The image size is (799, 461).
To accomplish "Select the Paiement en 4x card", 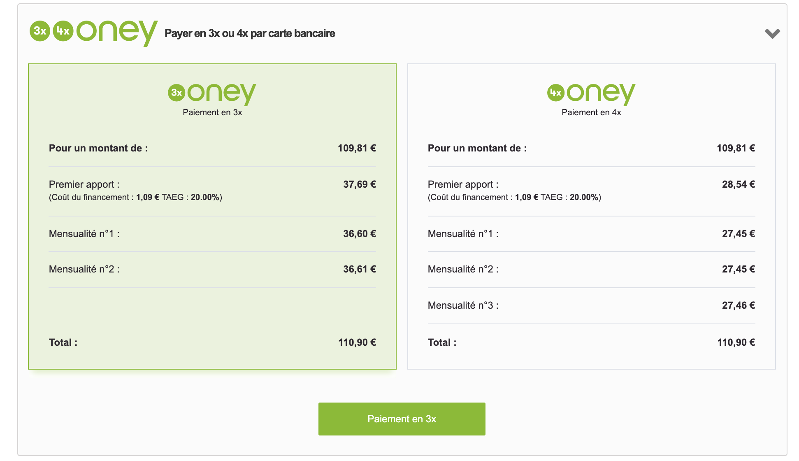I will pyautogui.click(x=592, y=217).
